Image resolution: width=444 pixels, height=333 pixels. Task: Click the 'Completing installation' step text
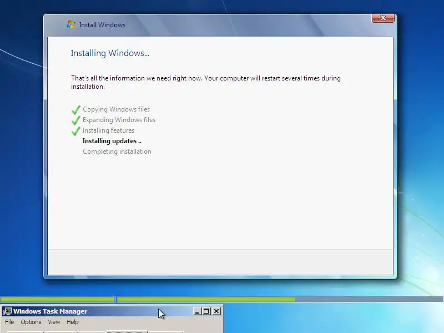(117, 152)
